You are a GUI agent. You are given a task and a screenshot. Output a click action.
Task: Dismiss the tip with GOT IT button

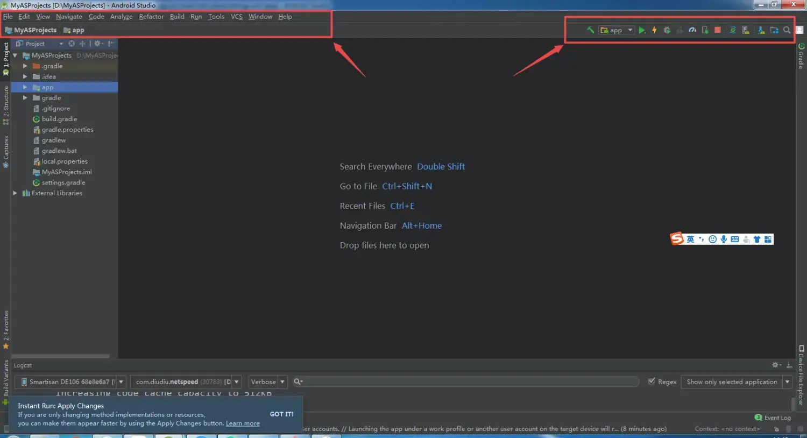[281, 414]
